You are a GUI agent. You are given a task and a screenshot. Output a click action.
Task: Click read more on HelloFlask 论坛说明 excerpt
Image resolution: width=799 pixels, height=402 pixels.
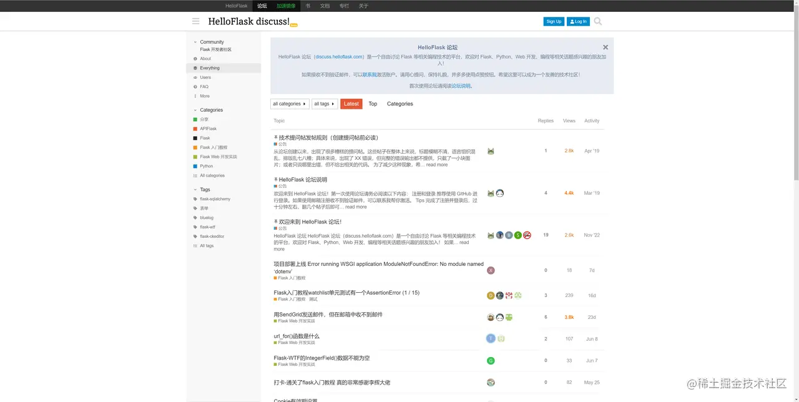(356, 207)
